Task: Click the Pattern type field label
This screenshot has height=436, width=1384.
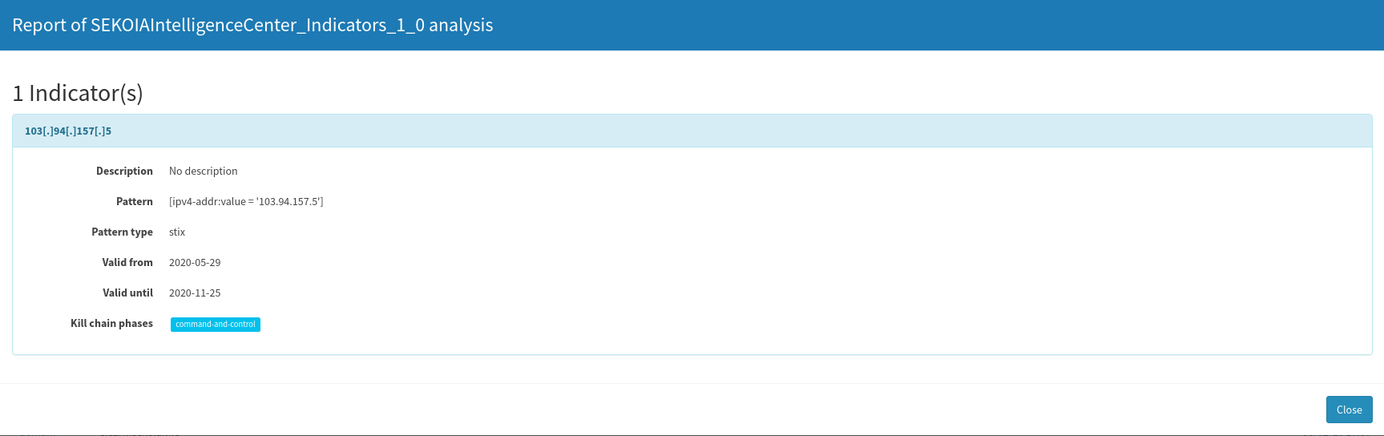Action: [122, 232]
